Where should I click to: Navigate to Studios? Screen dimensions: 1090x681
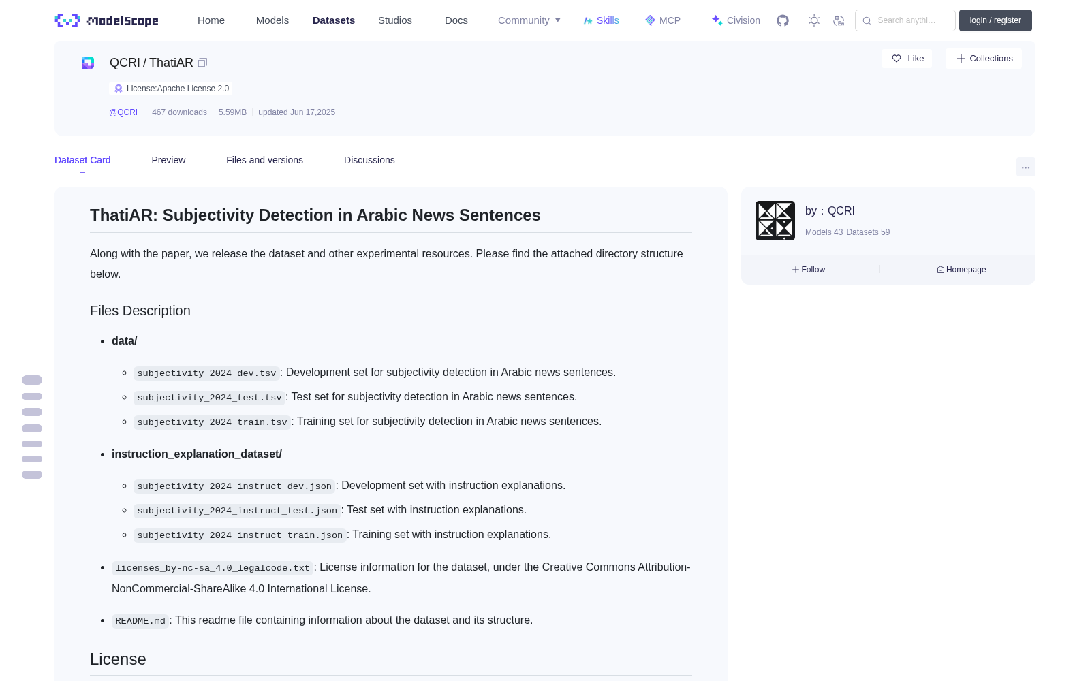pyautogui.click(x=395, y=20)
